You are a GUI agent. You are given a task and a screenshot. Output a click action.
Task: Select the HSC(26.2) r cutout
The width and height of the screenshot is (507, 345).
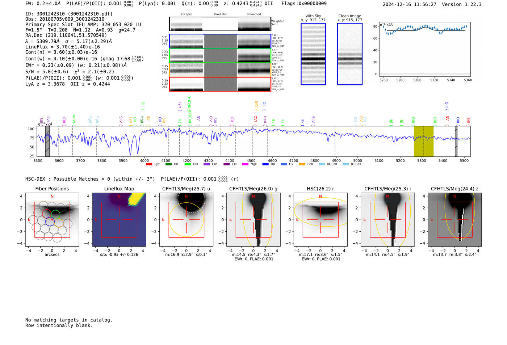320,220
